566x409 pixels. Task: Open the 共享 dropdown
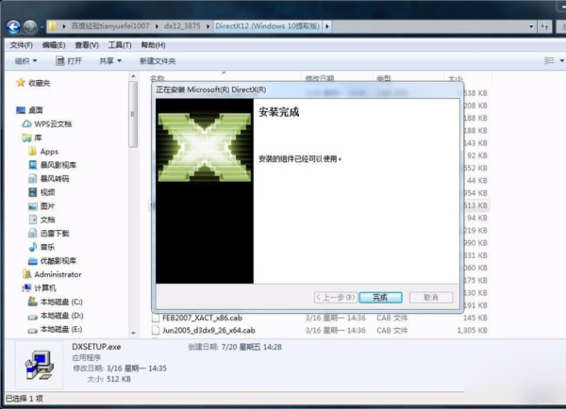coord(110,61)
